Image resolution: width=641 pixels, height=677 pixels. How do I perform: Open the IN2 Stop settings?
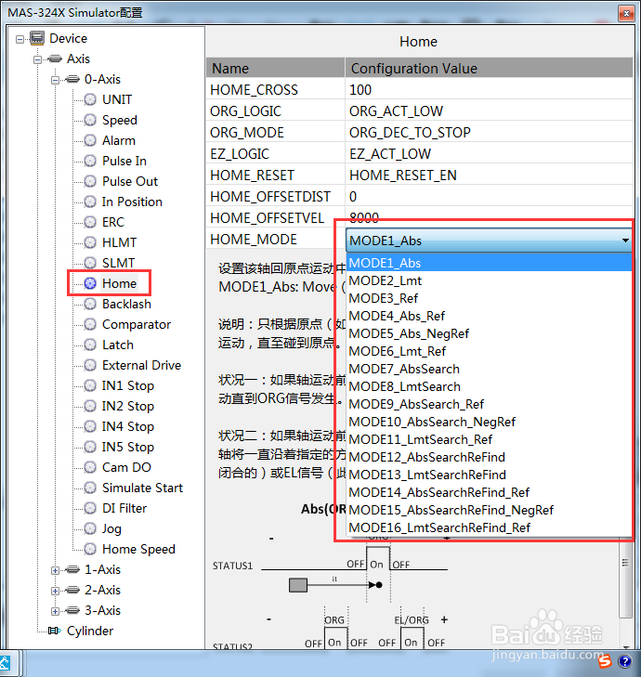[128, 406]
